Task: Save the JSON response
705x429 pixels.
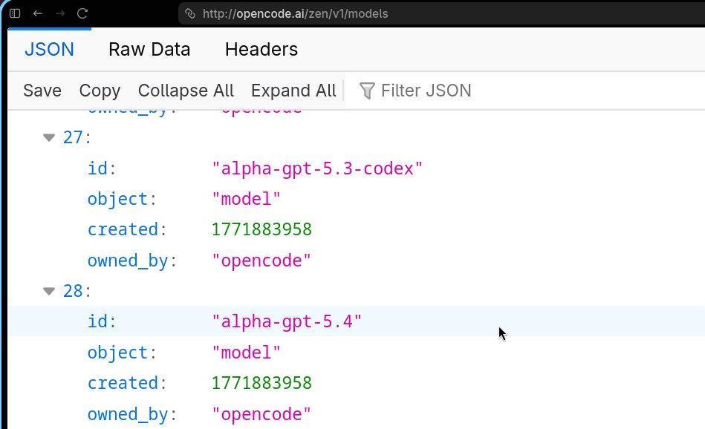Action: click(42, 91)
